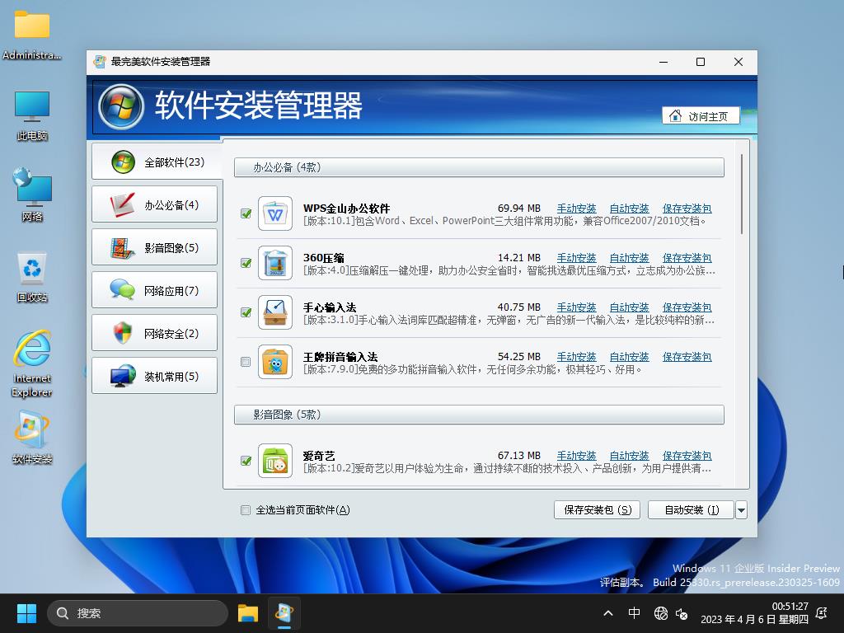
Task: Select the 网络安全(2) category tab
Action: tap(155, 333)
